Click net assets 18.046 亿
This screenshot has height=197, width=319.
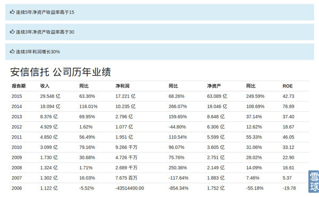click(x=217, y=106)
